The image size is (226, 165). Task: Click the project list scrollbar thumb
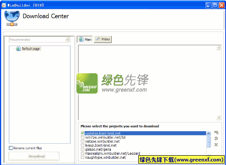[x=208, y=142]
